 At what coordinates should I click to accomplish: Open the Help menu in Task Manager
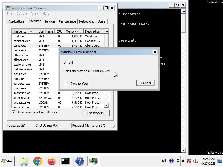click(x=46, y=14)
